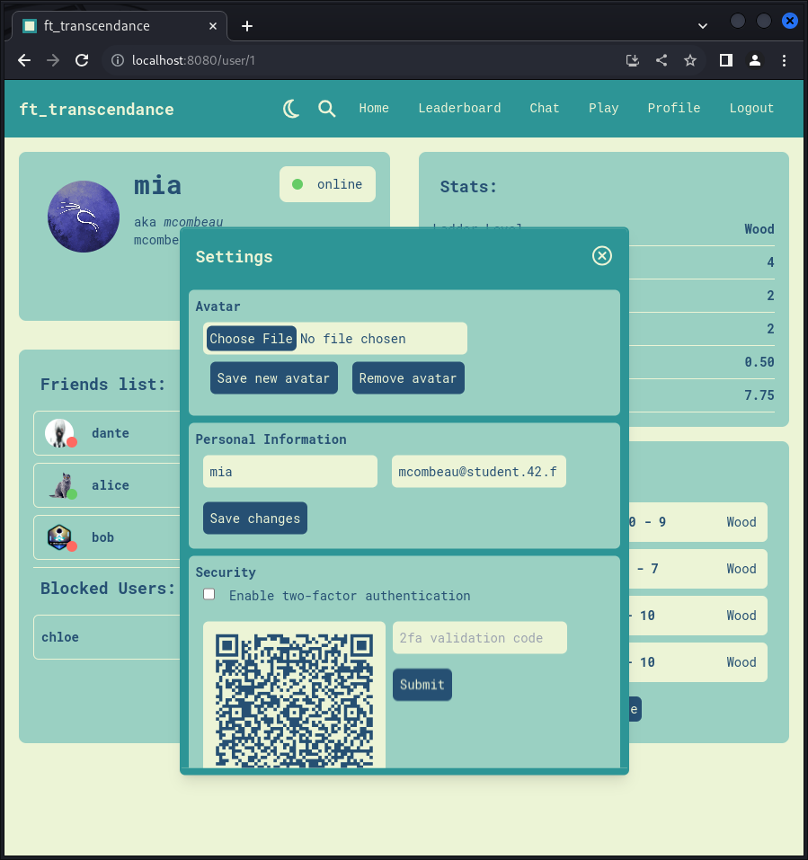Click the install app icon in address bar
This screenshot has height=860, width=808.
633,60
